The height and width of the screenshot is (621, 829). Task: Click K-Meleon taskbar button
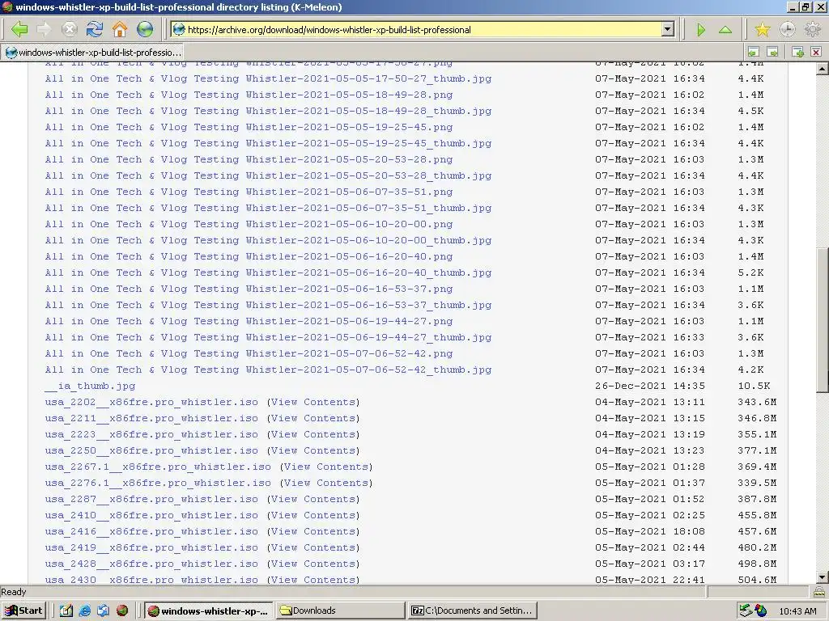point(209,611)
